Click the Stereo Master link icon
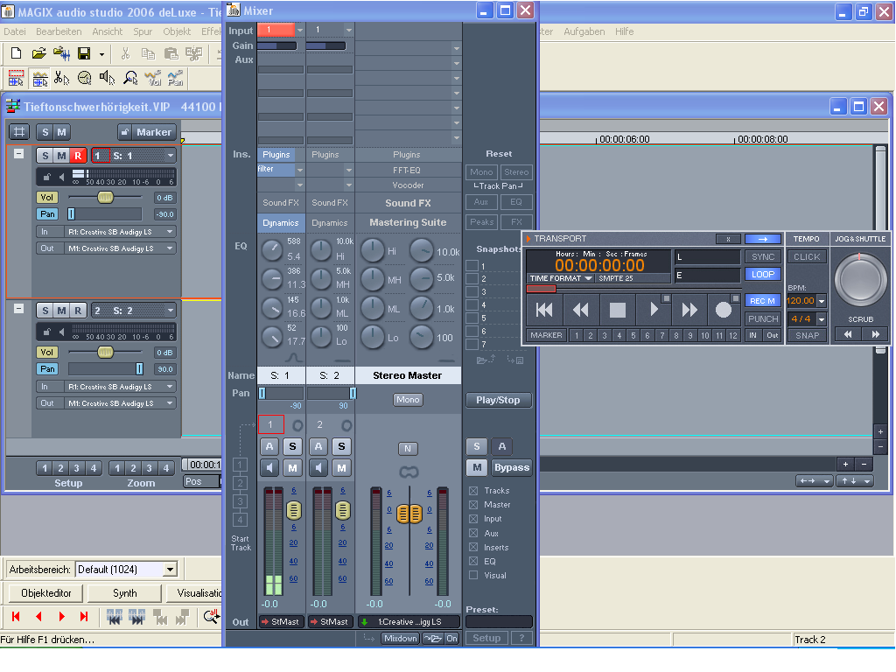 point(408,472)
